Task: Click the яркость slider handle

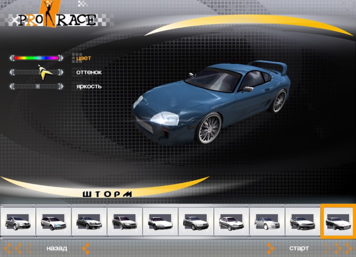Action: pos(38,86)
